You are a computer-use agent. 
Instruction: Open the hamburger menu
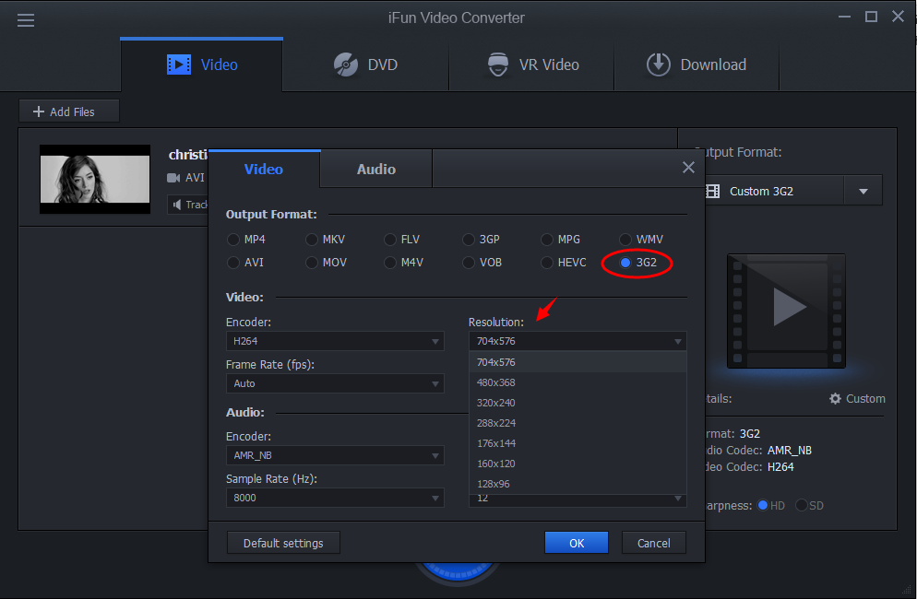point(26,20)
